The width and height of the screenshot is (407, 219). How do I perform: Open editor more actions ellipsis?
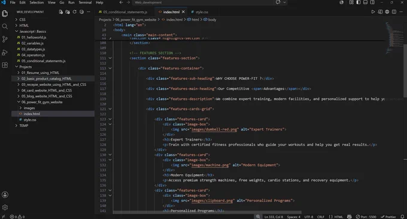click(x=401, y=12)
